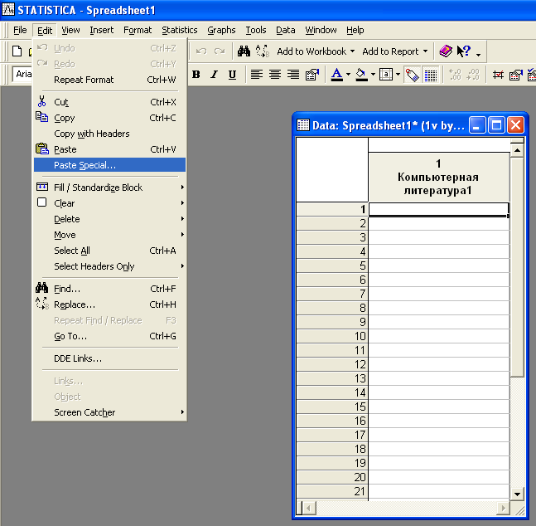Click Find... in the Edit menu
Viewport: 536px width, 526px height.
(109, 289)
